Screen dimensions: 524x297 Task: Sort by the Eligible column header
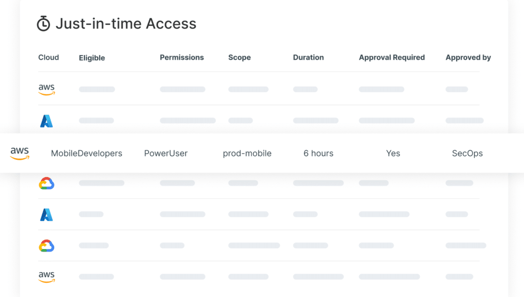click(92, 58)
